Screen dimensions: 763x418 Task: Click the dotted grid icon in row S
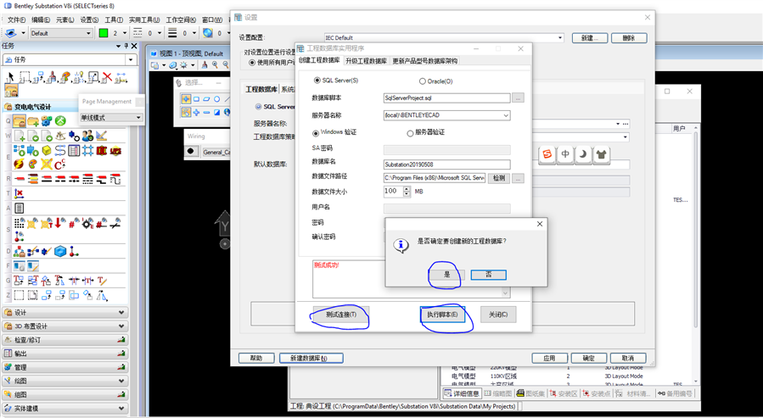[x=19, y=223]
